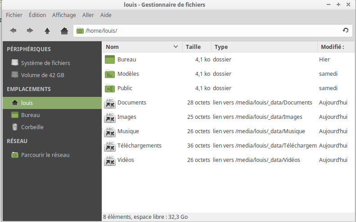Select the Vidéos broken link icon

[110, 161]
